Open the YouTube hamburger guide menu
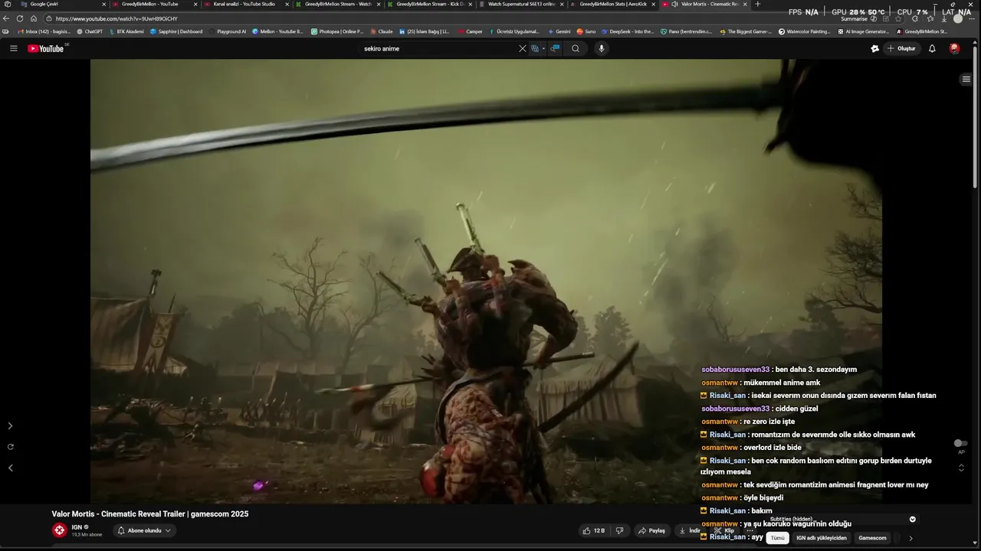Screen dimensions: 981x551 point(13,48)
